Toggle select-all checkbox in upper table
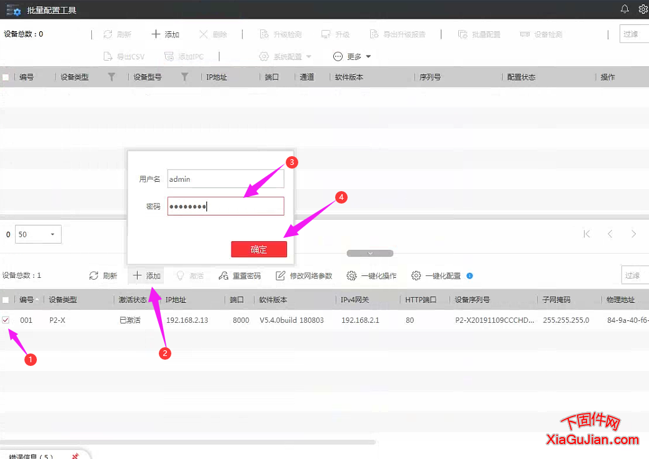This screenshot has height=459, width=649. [x=6, y=77]
